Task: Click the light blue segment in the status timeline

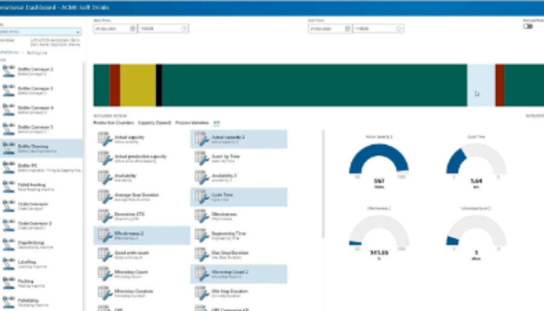Action: pyautogui.click(x=481, y=85)
